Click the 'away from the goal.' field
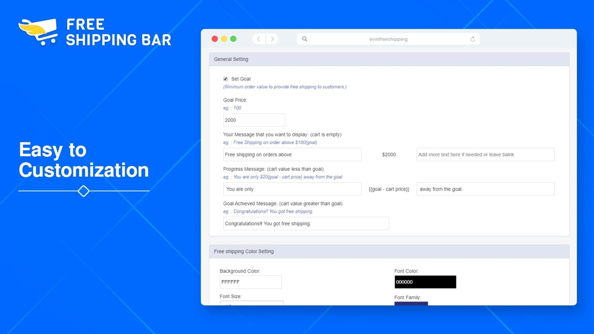This screenshot has width=594, height=334. pos(485,189)
